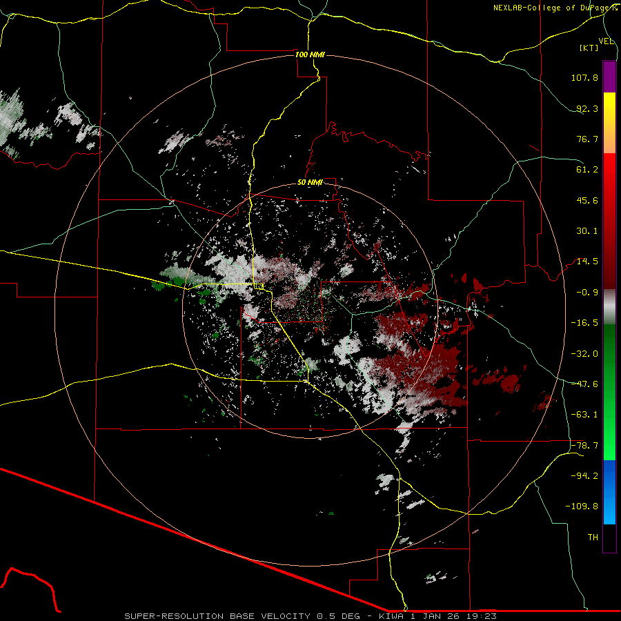Click the 30.1 velocity legend value

[x=587, y=231]
